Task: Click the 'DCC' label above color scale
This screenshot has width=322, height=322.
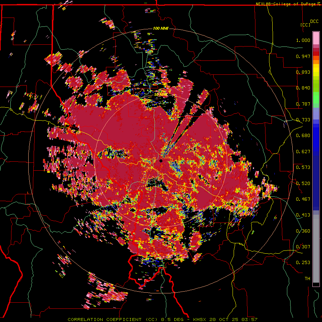Action: 314,21
